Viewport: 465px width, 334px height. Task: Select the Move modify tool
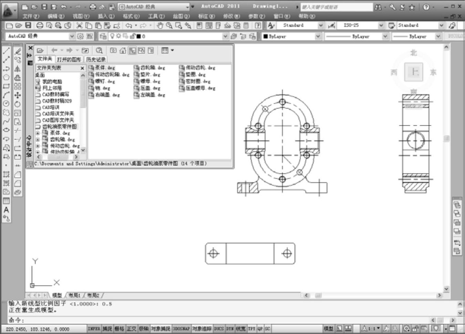tap(18, 95)
